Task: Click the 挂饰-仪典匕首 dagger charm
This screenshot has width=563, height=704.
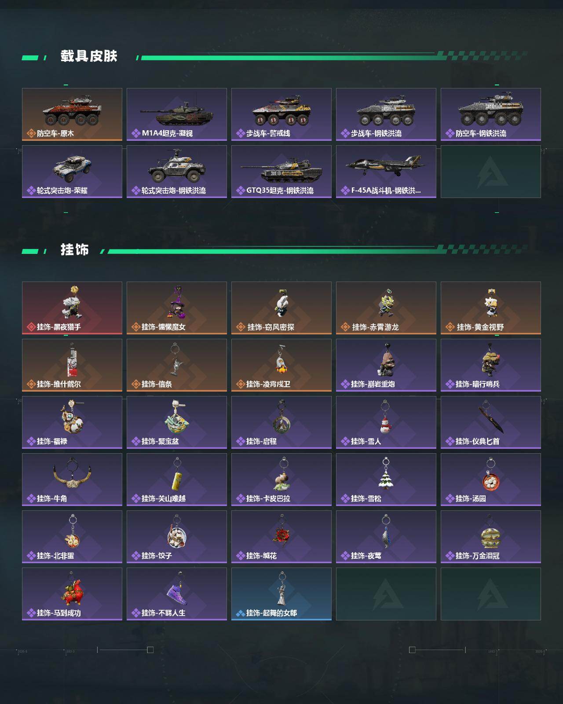Action: click(491, 422)
